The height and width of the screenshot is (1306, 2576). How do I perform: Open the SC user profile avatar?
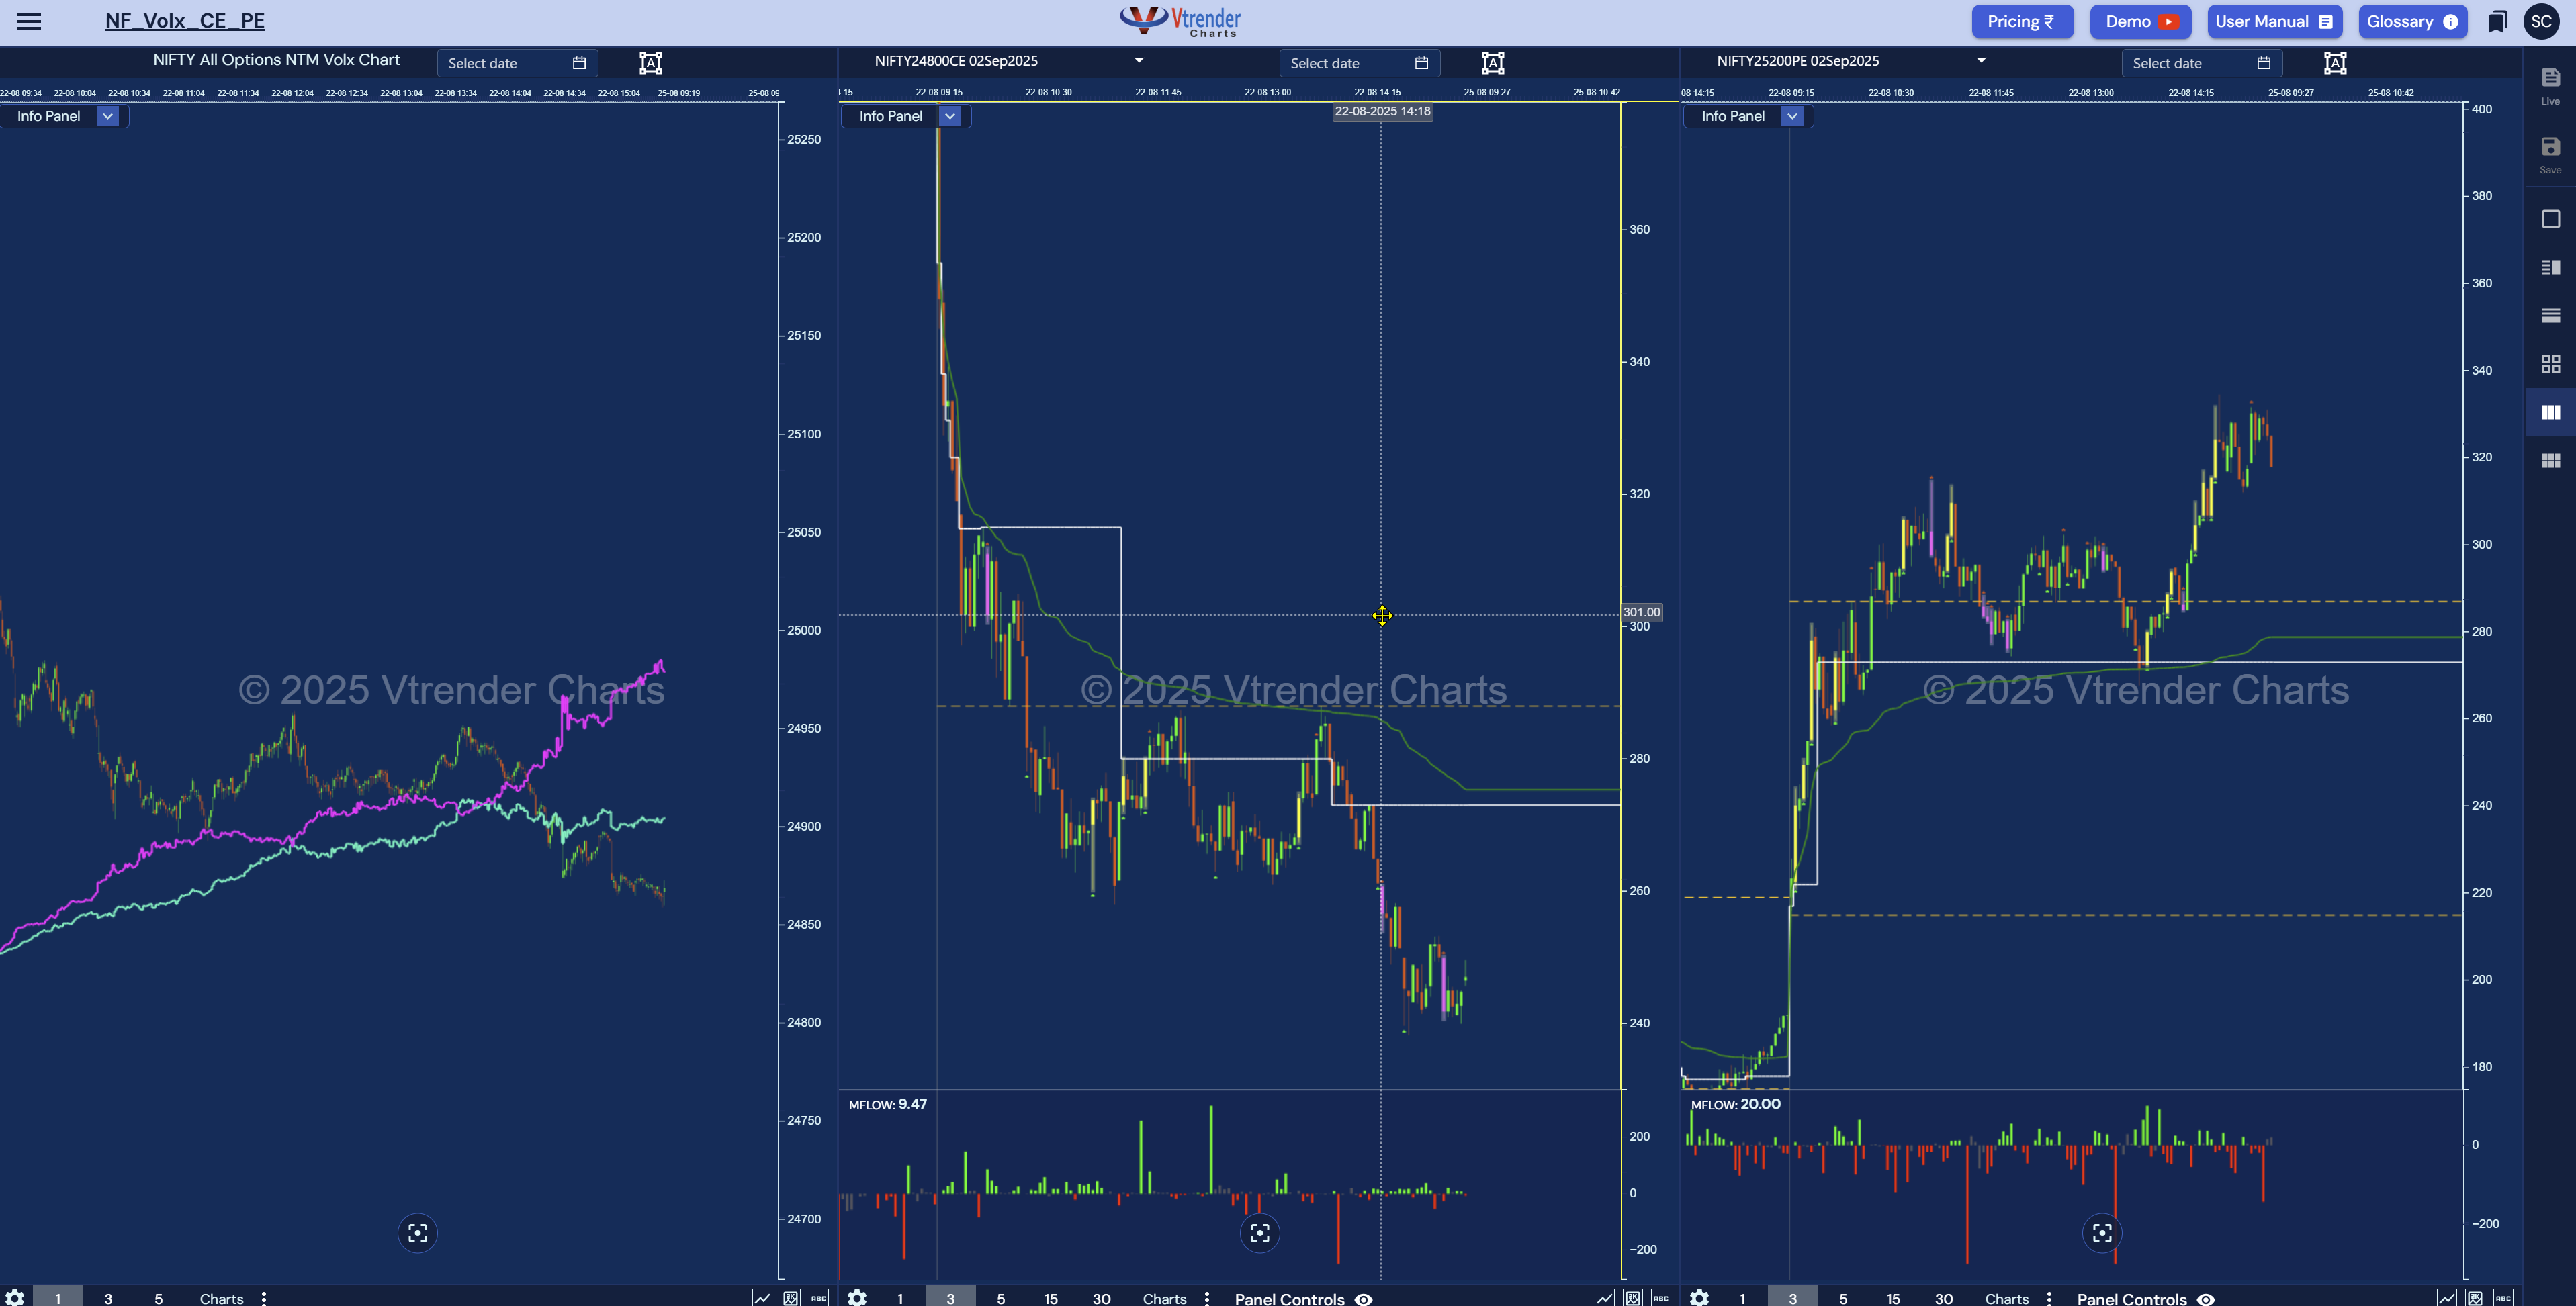(x=2541, y=21)
